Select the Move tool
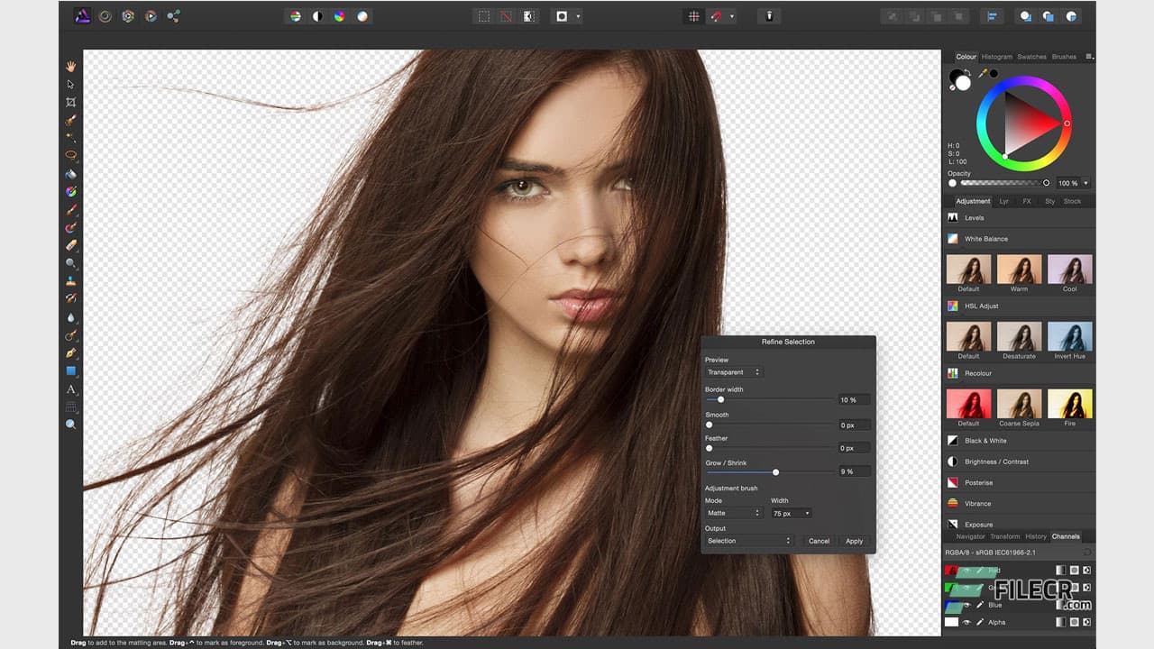 [70, 83]
